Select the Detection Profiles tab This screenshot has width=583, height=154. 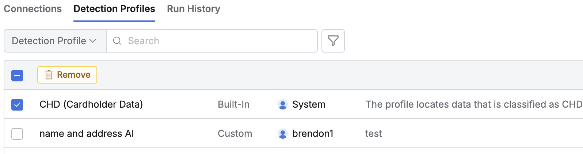(x=114, y=9)
